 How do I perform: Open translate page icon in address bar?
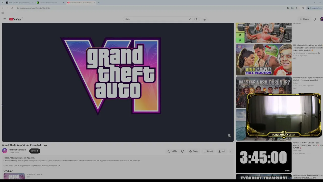[x=288, y=8]
